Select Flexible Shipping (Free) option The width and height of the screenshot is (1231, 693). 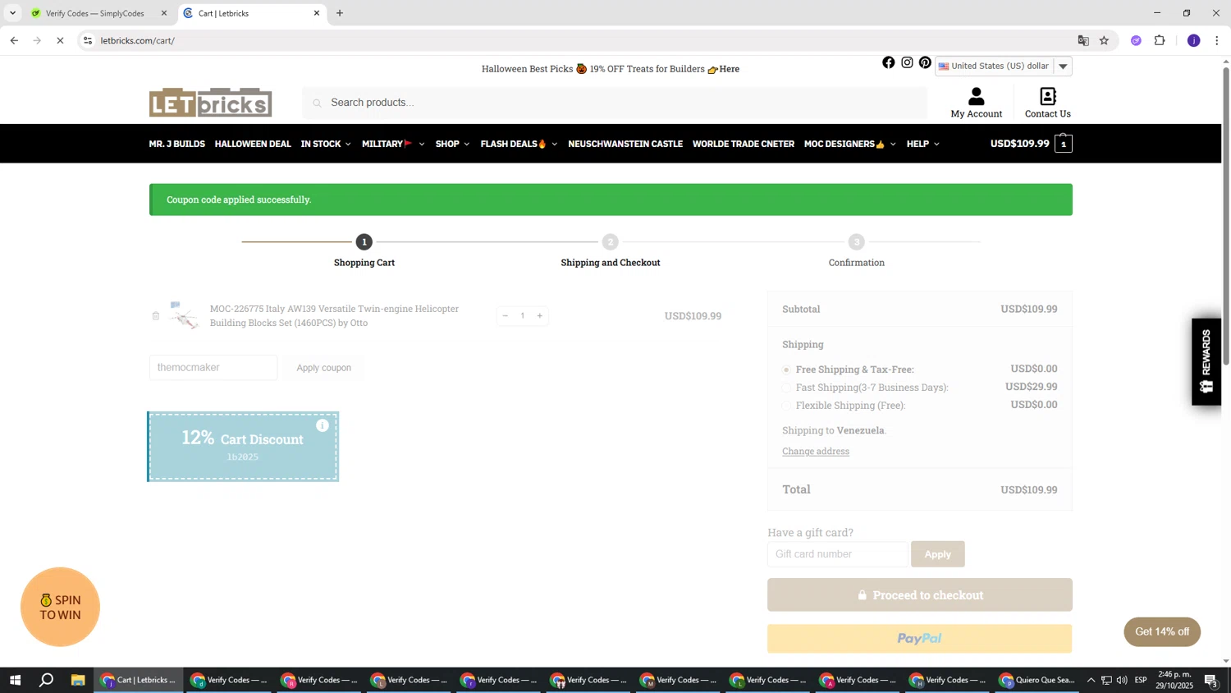pos(786,406)
